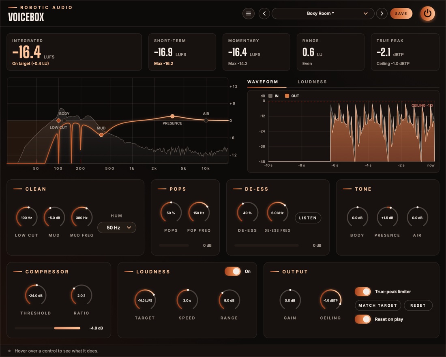
Task: Click the compressor Ratio 2.0:1 knob
Action: (x=81, y=295)
